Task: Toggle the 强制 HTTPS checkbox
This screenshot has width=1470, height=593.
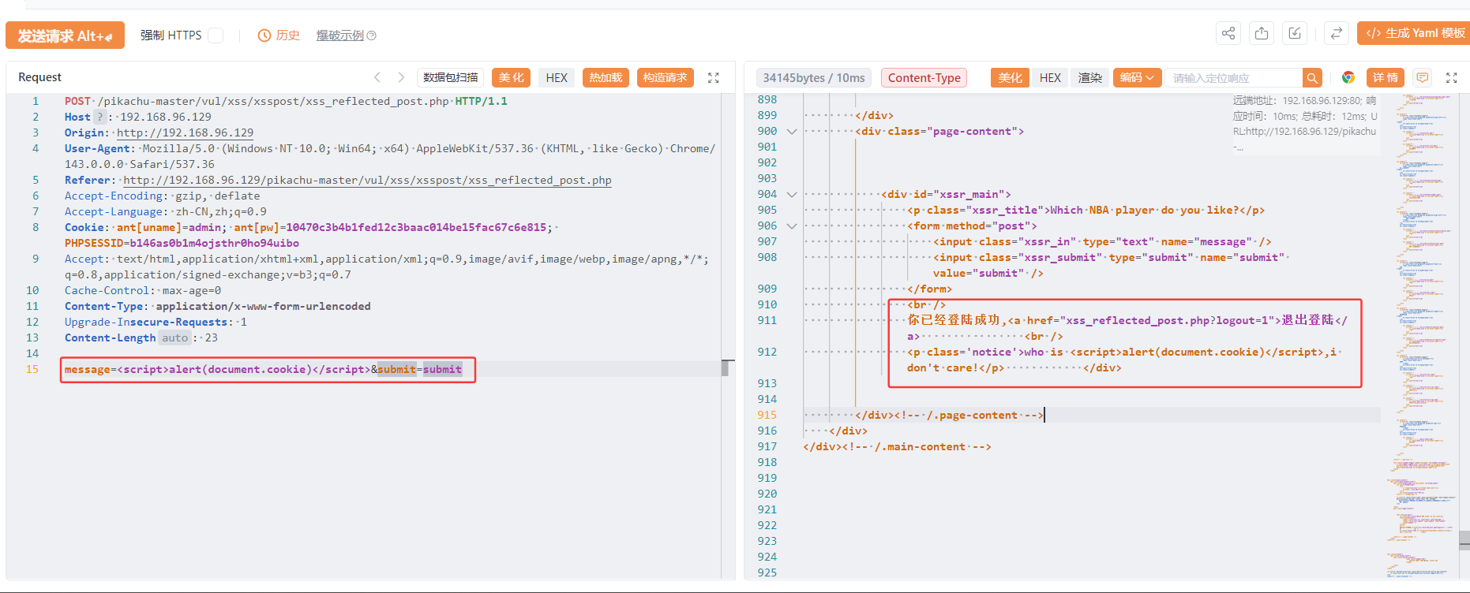Action: point(216,35)
